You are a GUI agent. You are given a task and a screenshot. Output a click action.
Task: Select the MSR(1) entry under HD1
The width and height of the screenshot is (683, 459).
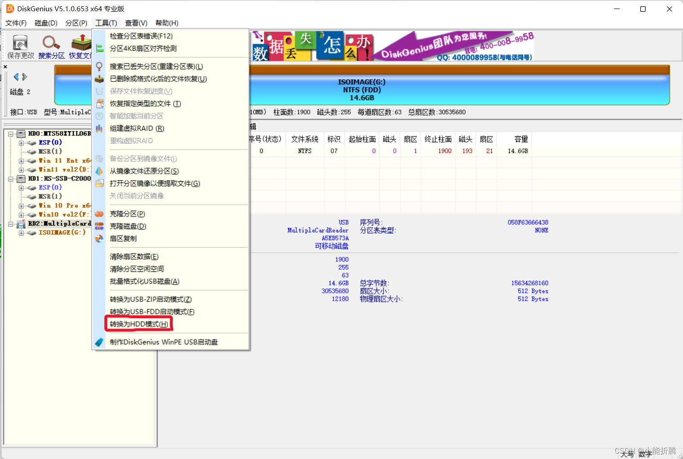click(x=50, y=197)
